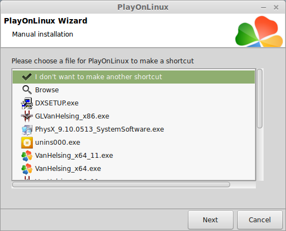This screenshot has width=286, height=231.
Task: Click the magnifying glass Browse icon
Action: (x=27, y=90)
